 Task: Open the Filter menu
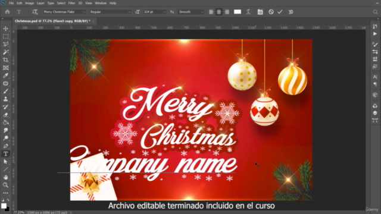click(x=71, y=3)
